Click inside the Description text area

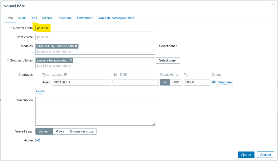tap(95, 111)
